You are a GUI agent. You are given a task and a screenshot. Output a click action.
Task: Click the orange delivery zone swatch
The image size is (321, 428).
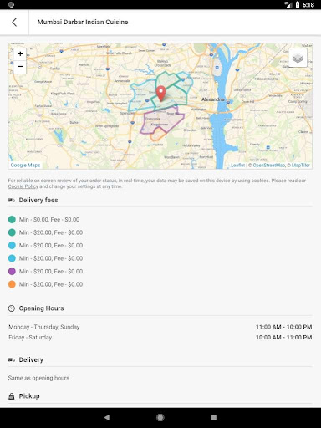coord(12,284)
